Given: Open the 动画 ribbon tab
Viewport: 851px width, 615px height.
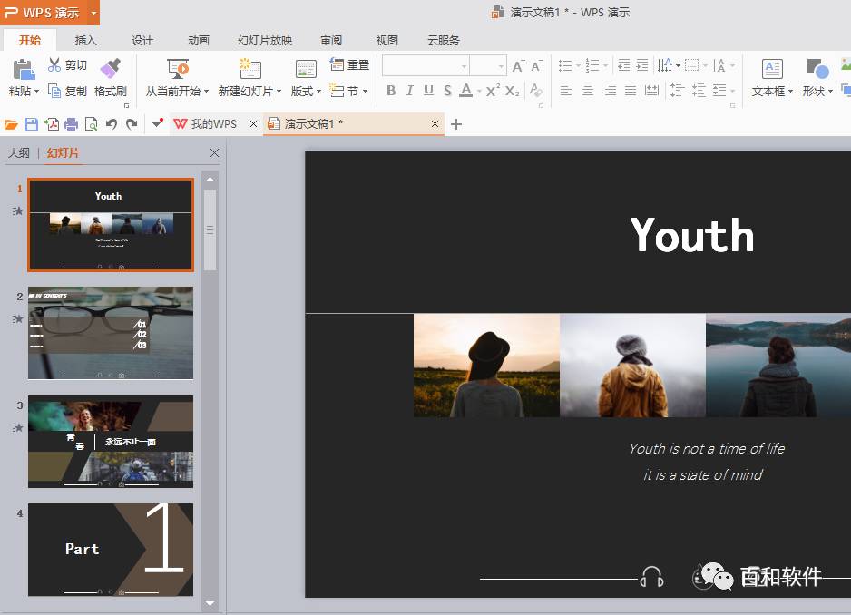Looking at the screenshot, I should pyautogui.click(x=199, y=40).
